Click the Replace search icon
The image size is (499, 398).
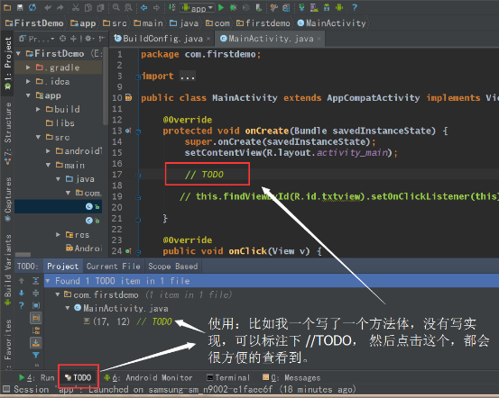(x=128, y=7)
